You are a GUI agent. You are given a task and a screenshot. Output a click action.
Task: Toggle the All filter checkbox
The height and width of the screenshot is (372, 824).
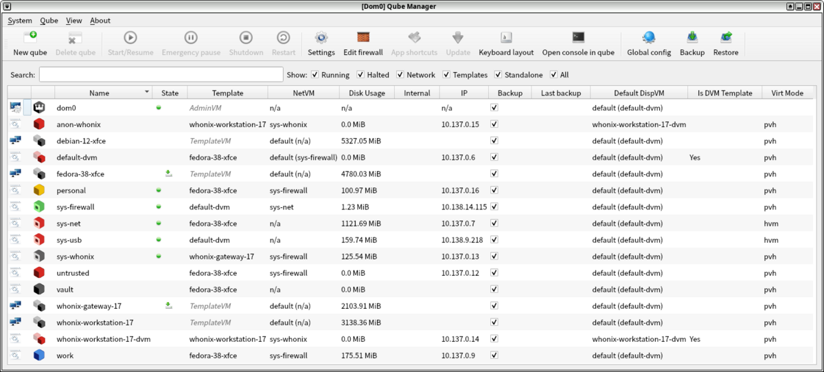coord(553,75)
